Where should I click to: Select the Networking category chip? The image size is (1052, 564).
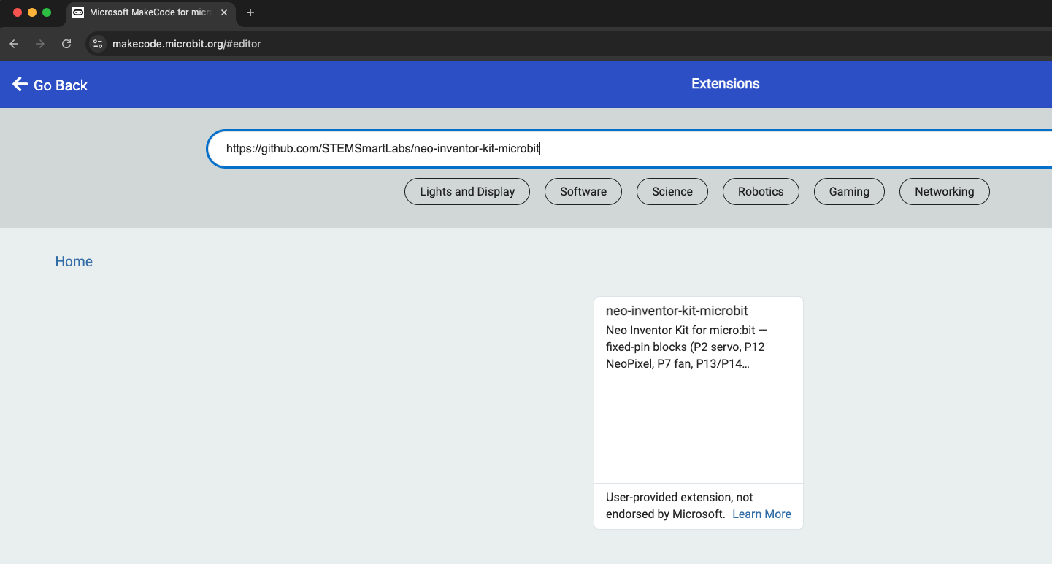[944, 191]
